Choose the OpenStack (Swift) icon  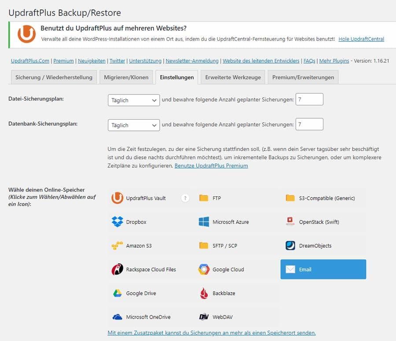[290, 221]
